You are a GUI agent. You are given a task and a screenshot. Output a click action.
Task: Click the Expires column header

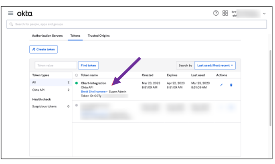tap(172, 75)
